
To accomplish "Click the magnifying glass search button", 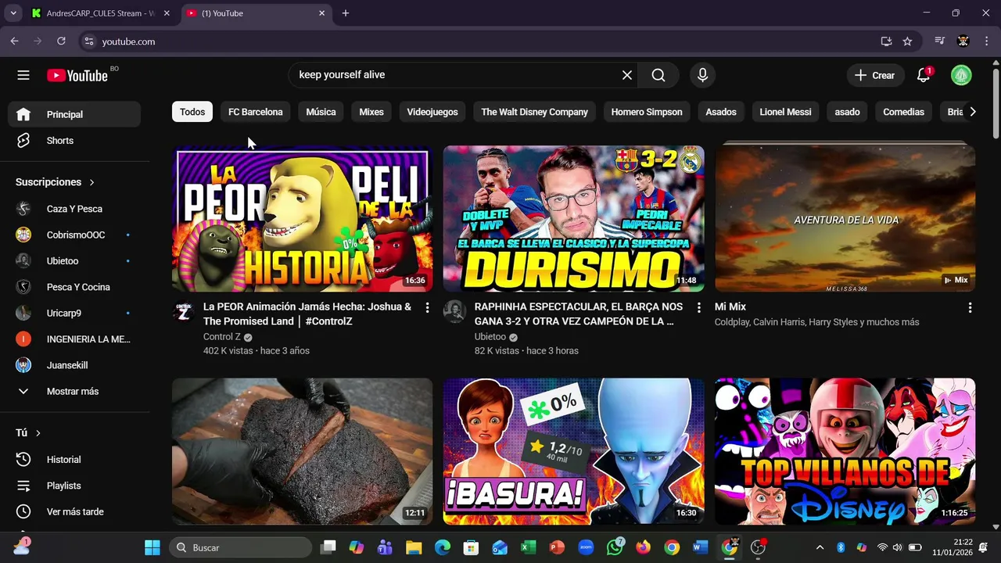I will click(658, 75).
